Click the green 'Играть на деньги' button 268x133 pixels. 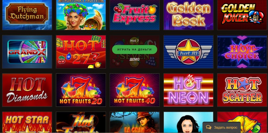(135, 50)
